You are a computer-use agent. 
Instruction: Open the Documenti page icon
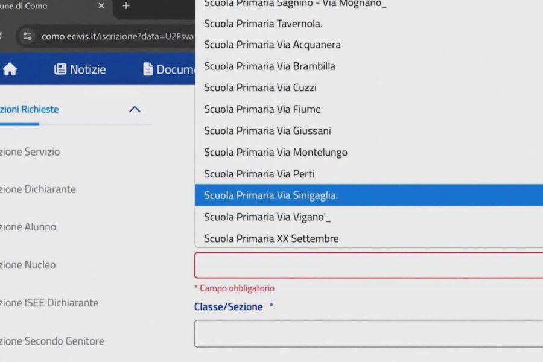click(148, 69)
